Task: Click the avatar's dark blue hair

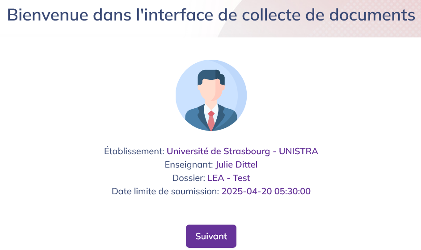Action: 210,75
